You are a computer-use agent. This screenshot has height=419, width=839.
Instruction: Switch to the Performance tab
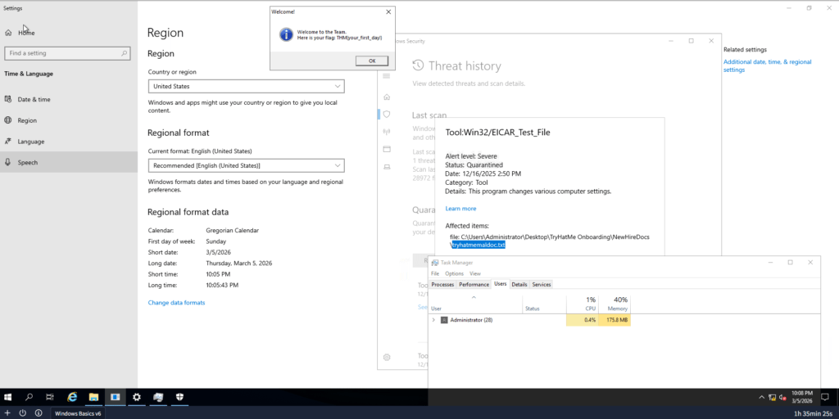(474, 284)
